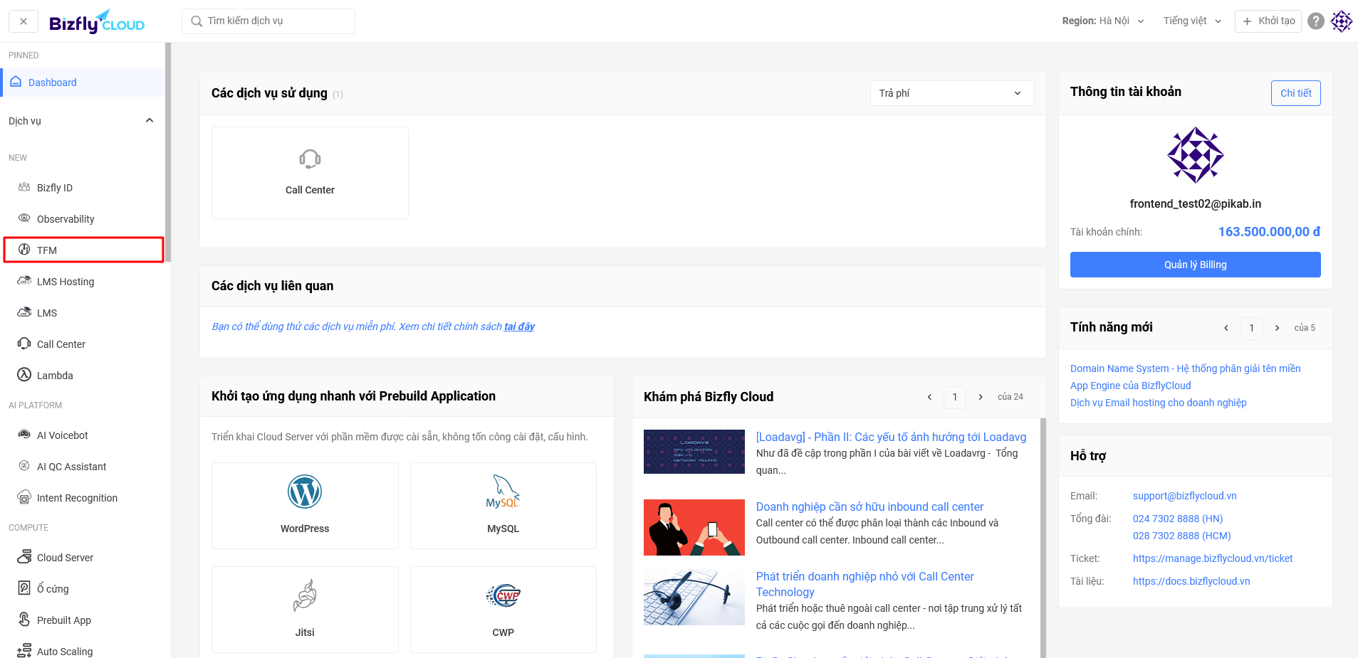The image size is (1358, 658).
Task: Click the Bizfly Cloud logo
Action: coord(97,22)
